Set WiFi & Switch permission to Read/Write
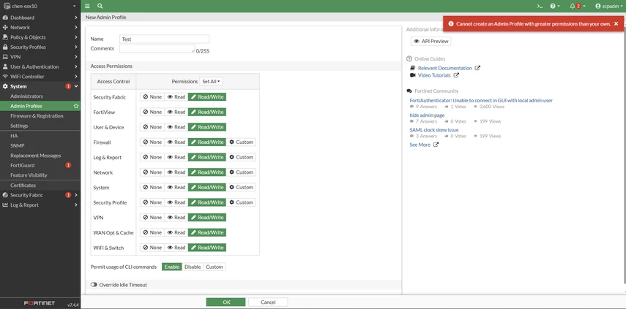 tap(207, 248)
